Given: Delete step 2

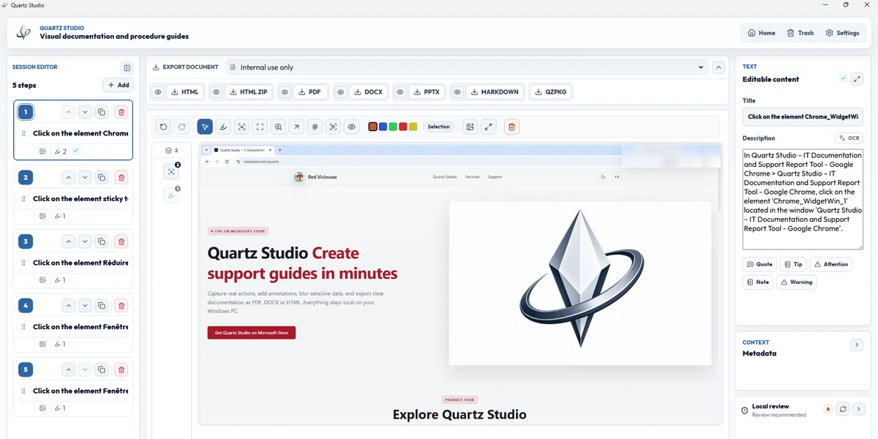Looking at the screenshot, I should click(x=121, y=177).
